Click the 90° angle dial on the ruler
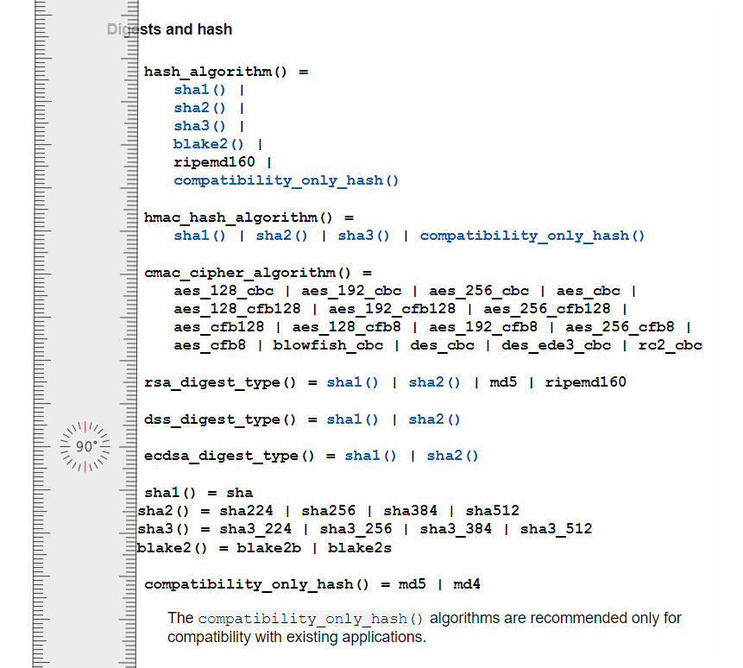This screenshot has width=743, height=668. point(85,446)
